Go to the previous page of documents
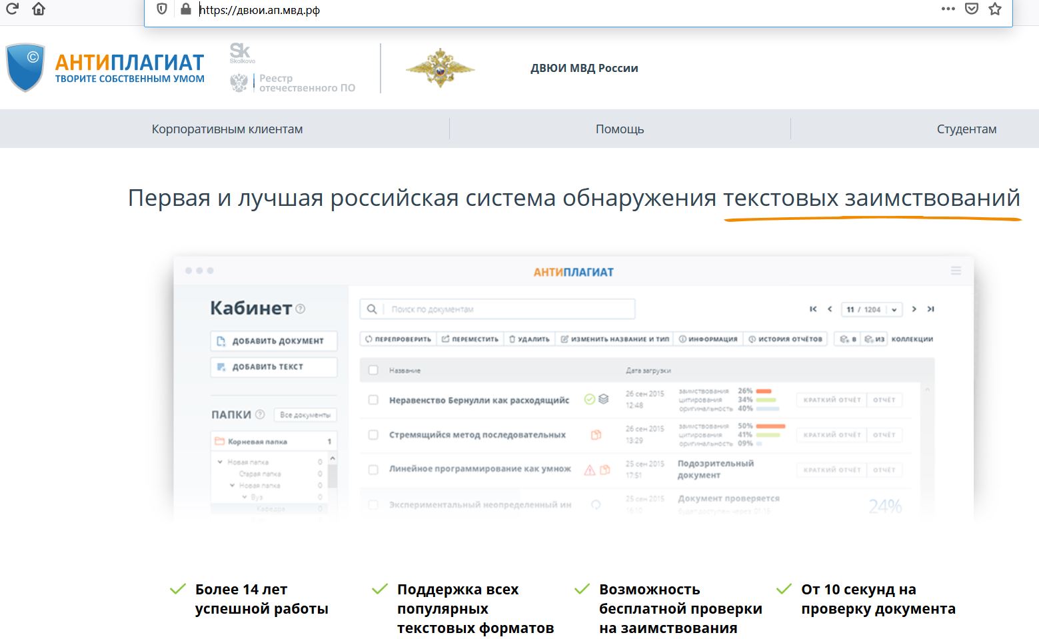The image size is (1039, 639). pos(830,309)
